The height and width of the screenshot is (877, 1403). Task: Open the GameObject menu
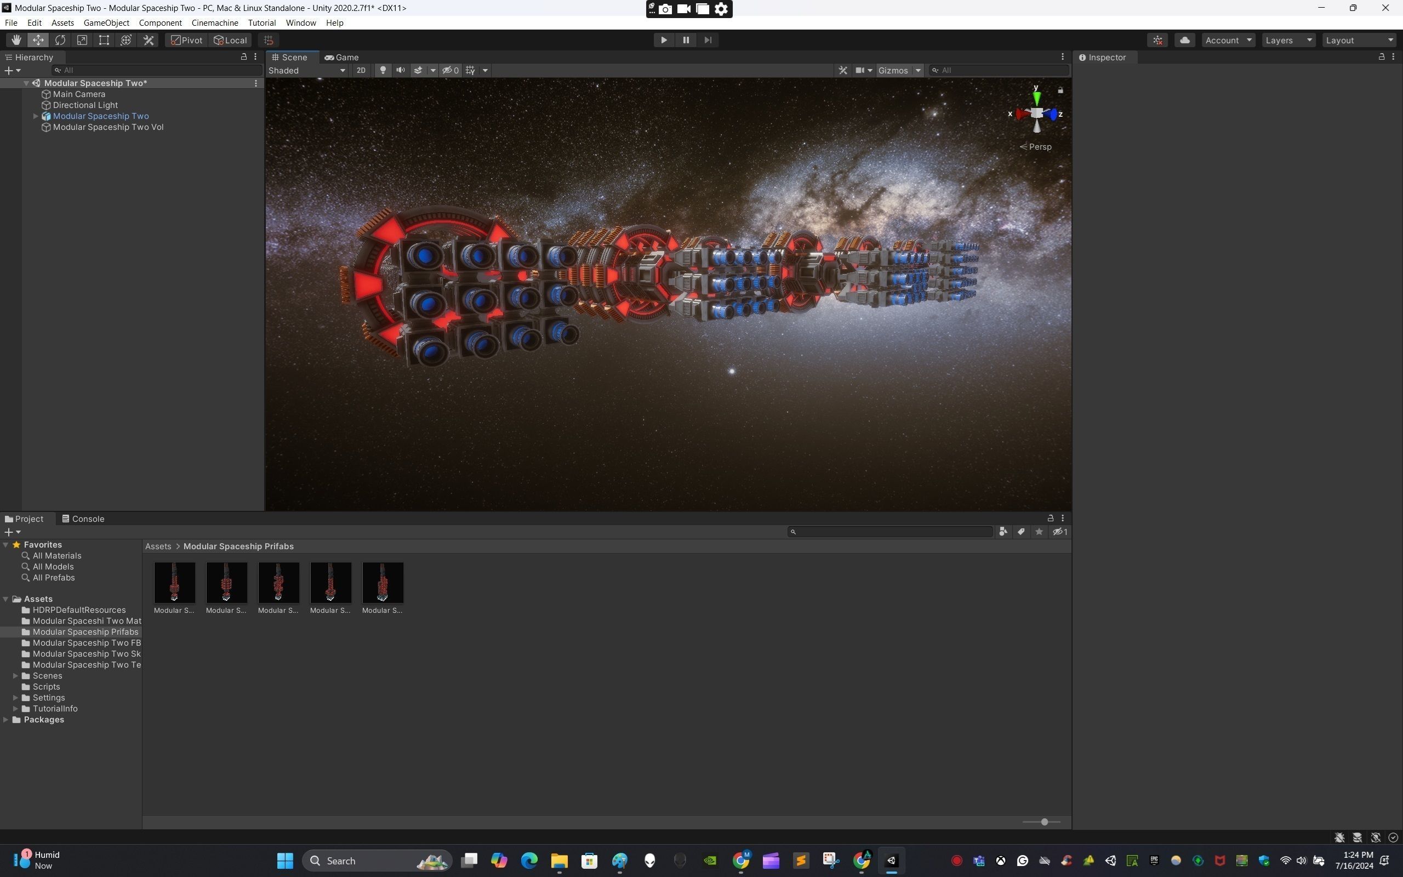click(x=106, y=22)
